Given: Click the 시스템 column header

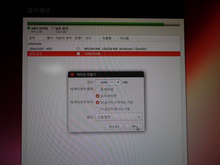Looking at the screenshot, I should [x=149, y=38].
